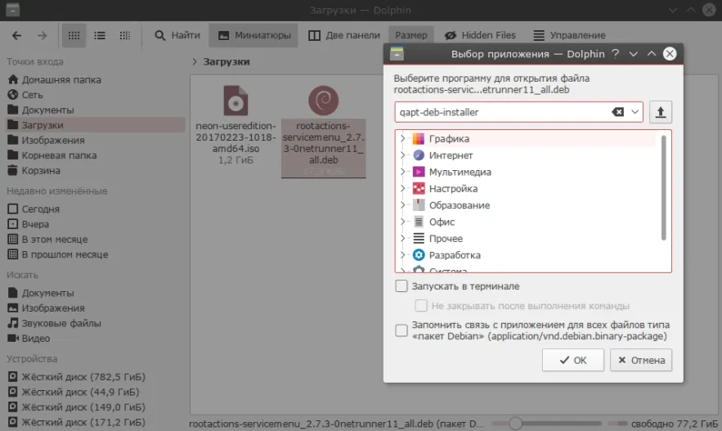This screenshot has height=431, width=722.
Task: Toggle Две панели split view
Action: coord(344,35)
